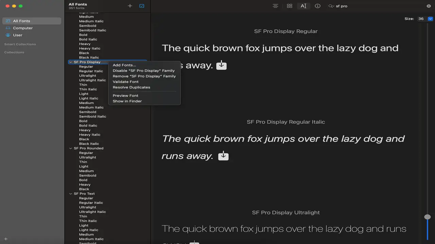Select the SF Pro Rounded family name
Image resolution: width=435 pixels, height=244 pixels.
[x=88, y=148]
